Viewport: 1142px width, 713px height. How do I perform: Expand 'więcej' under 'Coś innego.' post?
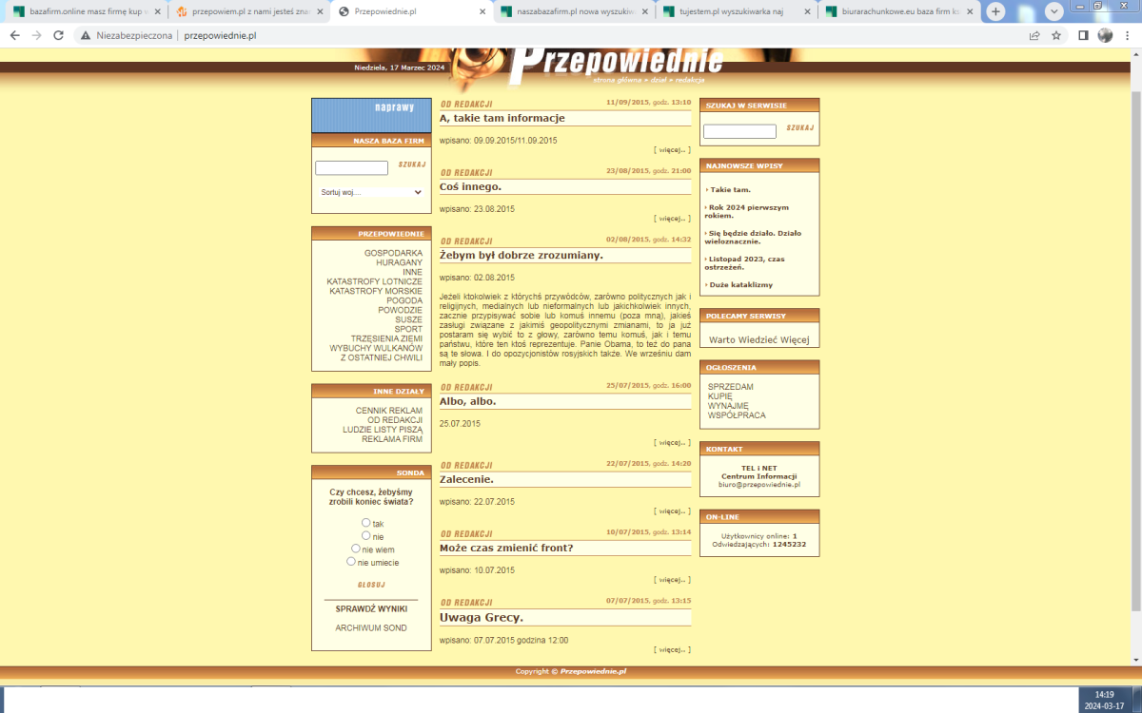[x=672, y=219]
